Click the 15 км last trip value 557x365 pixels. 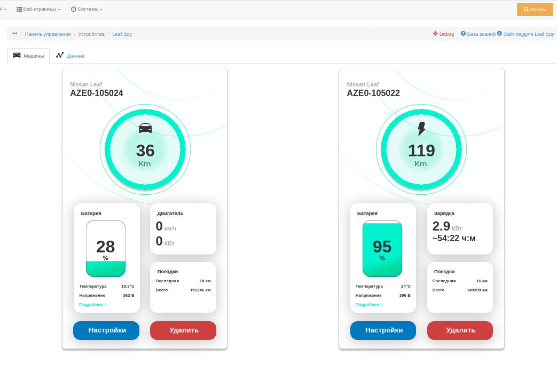205,281
